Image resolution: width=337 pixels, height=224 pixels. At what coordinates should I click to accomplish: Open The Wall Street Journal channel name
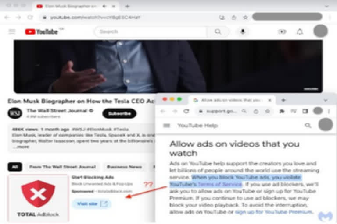pyautogui.click(x=57, y=111)
